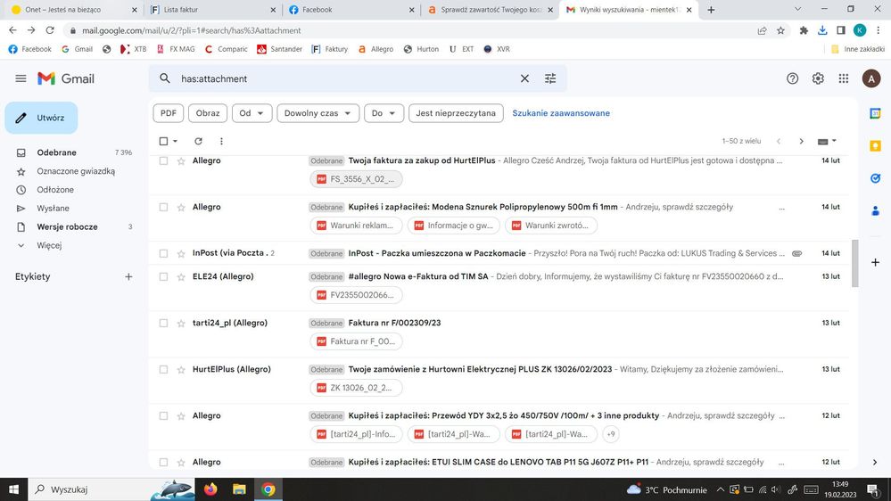Tick checkbox for Przewód YDY email
The width and height of the screenshot is (891, 501).
pyautogui.click(x=163, y=415)
